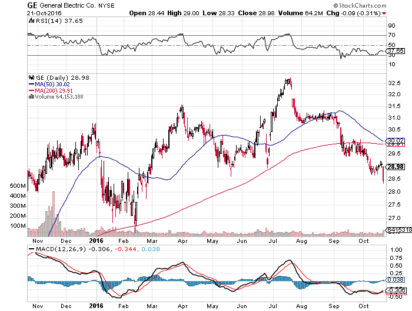Viewport: 412px width, 311px height.
Task: Click the 2016 label under the price chart
Action: [x=96, y=241]
